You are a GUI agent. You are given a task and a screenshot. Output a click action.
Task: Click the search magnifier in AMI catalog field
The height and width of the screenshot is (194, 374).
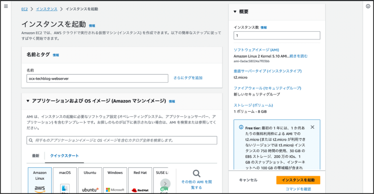coord(31,140)
